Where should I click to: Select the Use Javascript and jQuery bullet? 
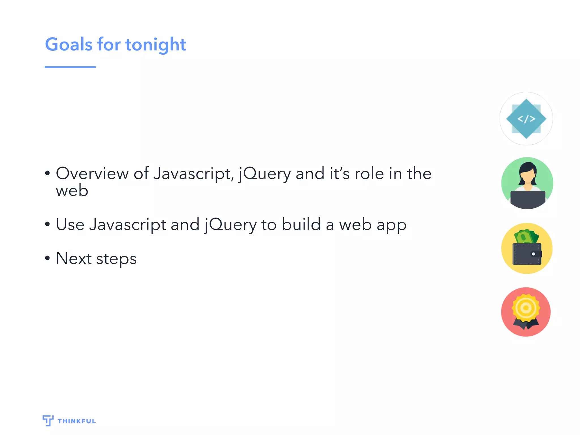click(231, 225)
